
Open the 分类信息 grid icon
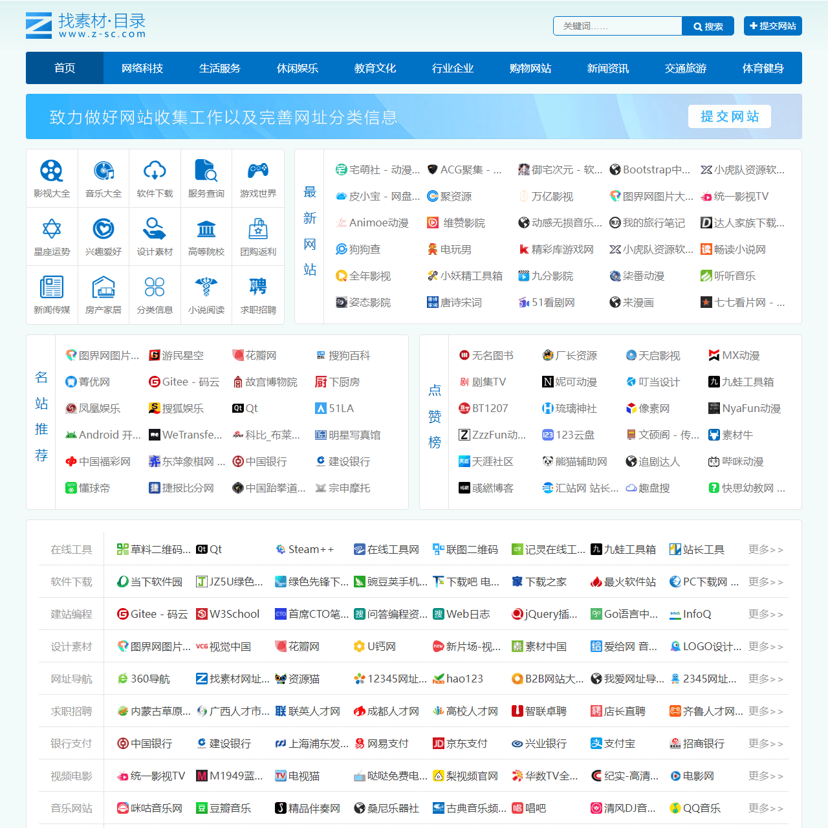pos(155,287)
